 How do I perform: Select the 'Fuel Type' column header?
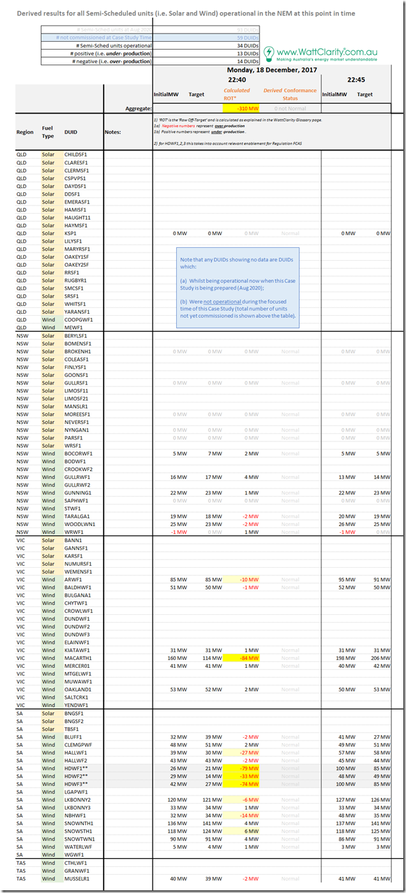coord(48,132)
